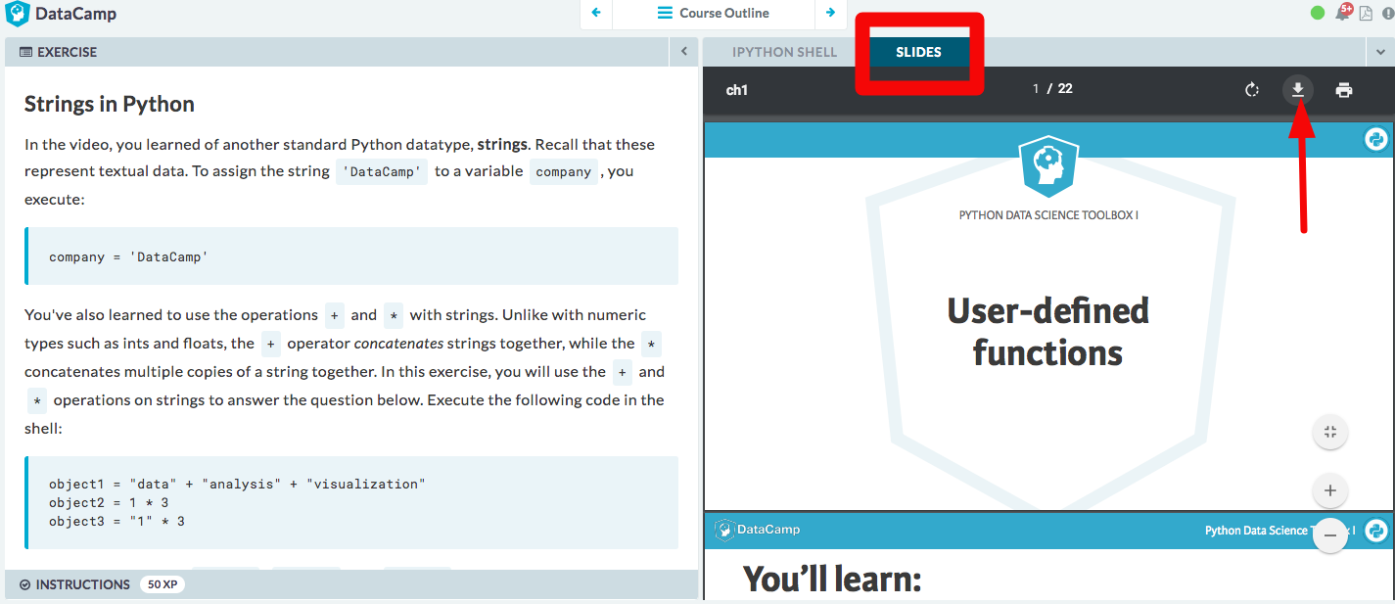
Task: Select the Slides tab
Action: [918, 52]
